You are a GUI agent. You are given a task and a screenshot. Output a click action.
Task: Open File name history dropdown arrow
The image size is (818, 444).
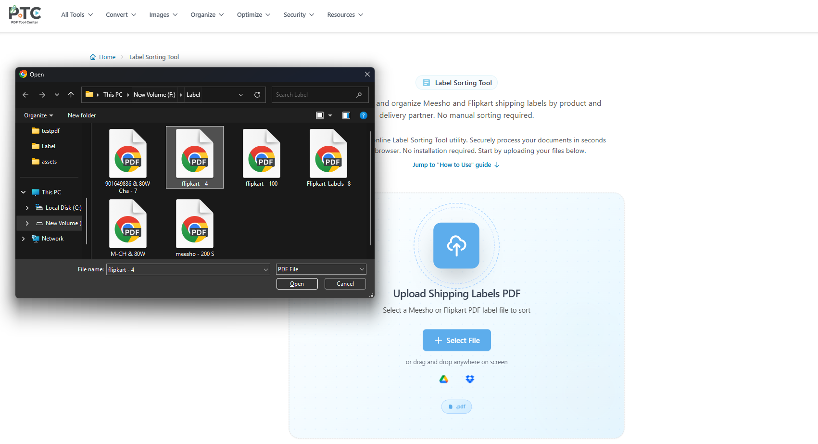click(x=266, y=270)
